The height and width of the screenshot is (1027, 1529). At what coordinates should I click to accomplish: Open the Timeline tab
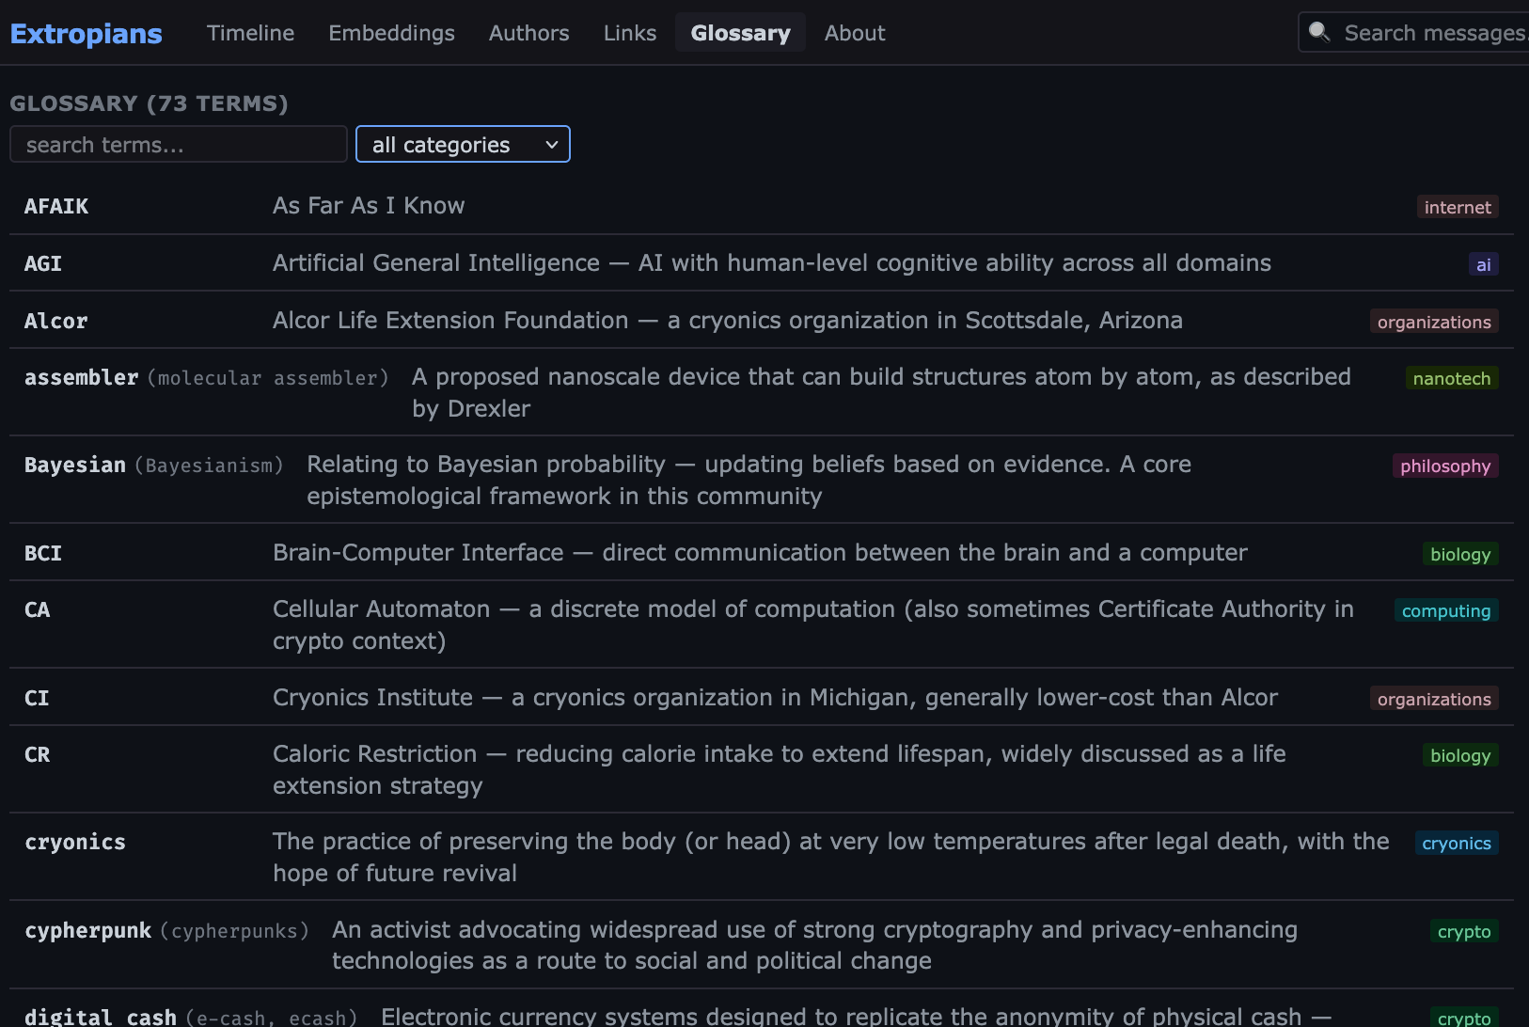pos(250,33)
